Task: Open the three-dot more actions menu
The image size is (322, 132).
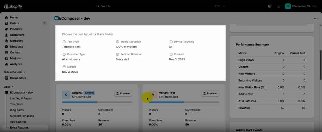Action: click(316, 18)
